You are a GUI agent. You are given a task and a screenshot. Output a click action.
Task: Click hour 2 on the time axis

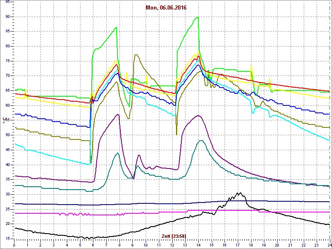tap(40, 244)
